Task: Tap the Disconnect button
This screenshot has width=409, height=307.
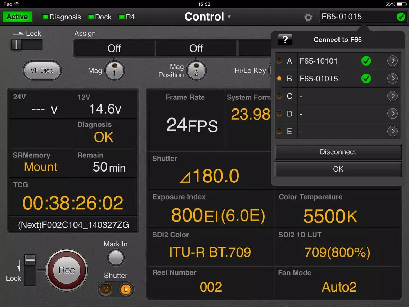Action: (x=338, y=152)
